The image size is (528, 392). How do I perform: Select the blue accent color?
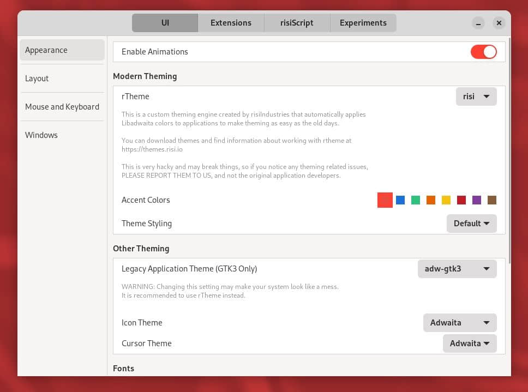coord(400,200)
